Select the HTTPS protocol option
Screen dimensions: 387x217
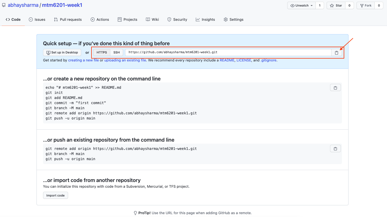102,52
